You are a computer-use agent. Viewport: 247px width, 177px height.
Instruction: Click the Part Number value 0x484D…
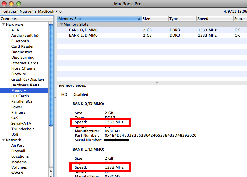click(151, 135)
